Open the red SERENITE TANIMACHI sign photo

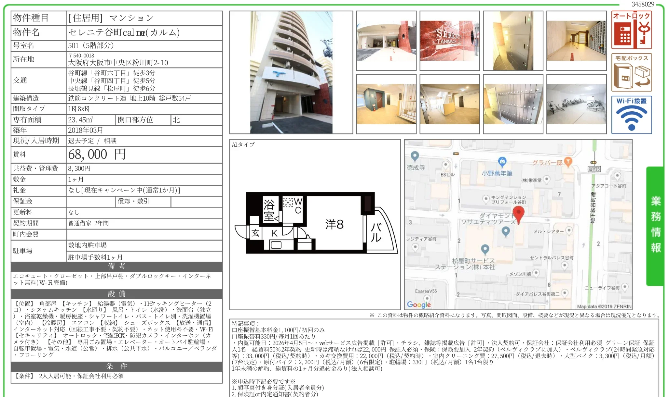(449, 41)
